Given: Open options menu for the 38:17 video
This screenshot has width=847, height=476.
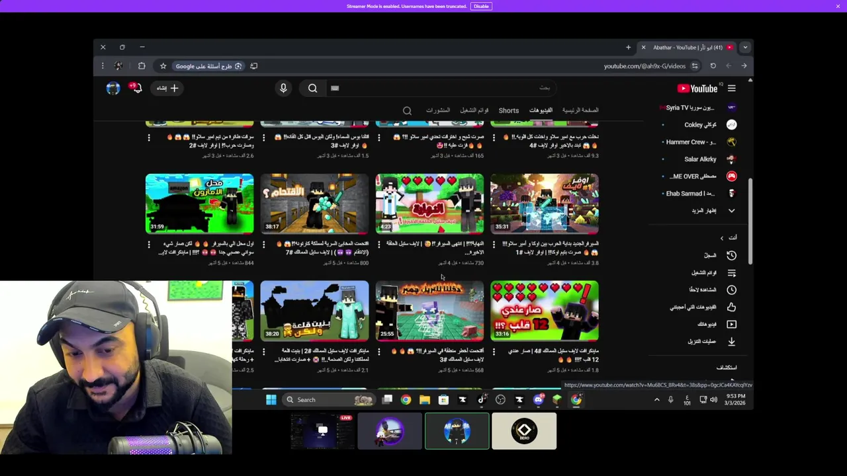Looking at the screenshot, I should pyautogui.click(x=264, y=245).
